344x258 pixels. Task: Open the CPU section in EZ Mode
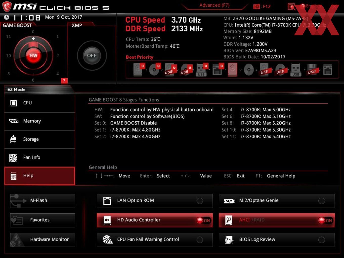40,103
